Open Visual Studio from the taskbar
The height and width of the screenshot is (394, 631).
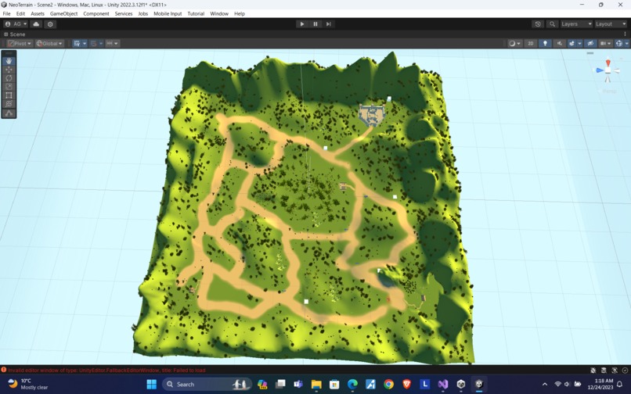[442, 385]
